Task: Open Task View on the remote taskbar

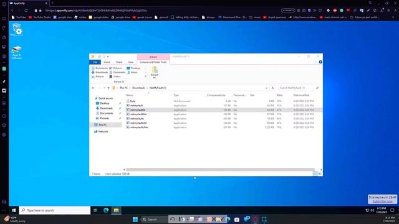Action: click(x=95, y=210)
